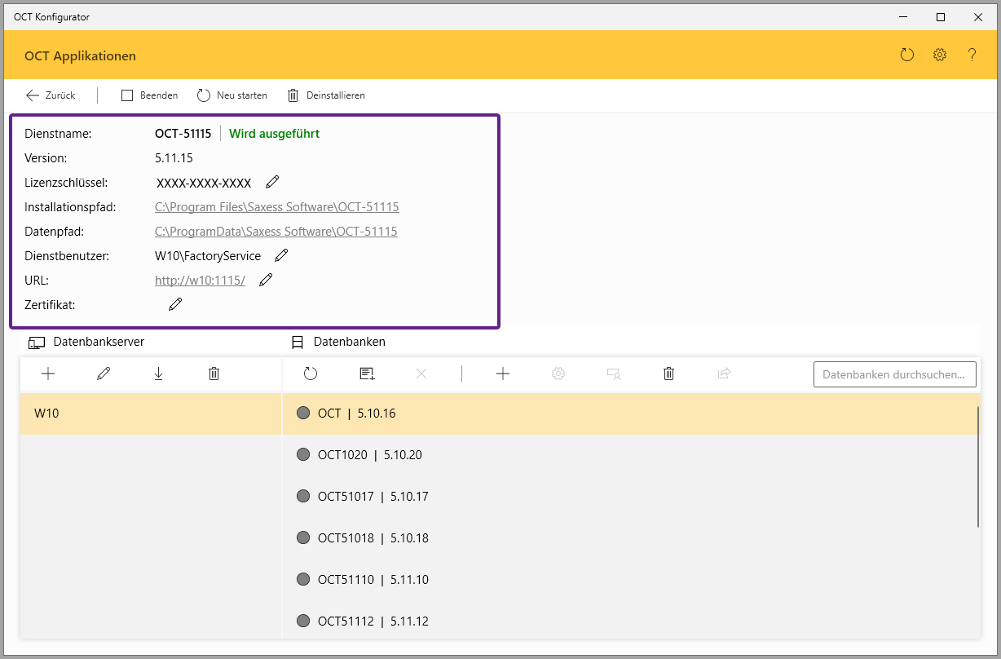
Task: Click Beenden to stop the service
Action: 150,95
